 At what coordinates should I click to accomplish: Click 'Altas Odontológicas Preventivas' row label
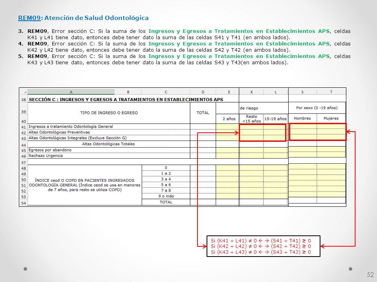[x=109, y=132]
